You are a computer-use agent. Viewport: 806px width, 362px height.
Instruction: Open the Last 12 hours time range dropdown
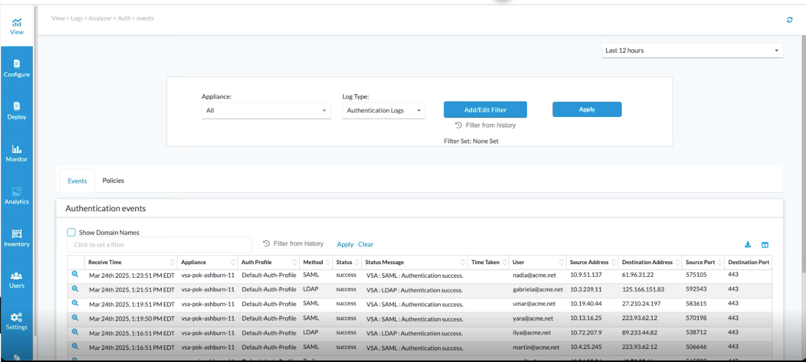coord(692,50)
